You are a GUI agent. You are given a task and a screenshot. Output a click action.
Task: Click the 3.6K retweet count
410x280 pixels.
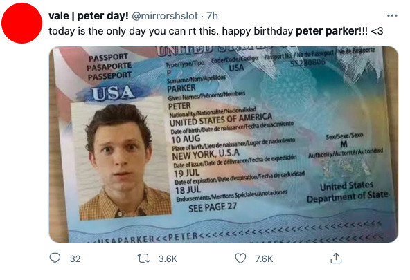pyautogui.click(x=168, y=259)
